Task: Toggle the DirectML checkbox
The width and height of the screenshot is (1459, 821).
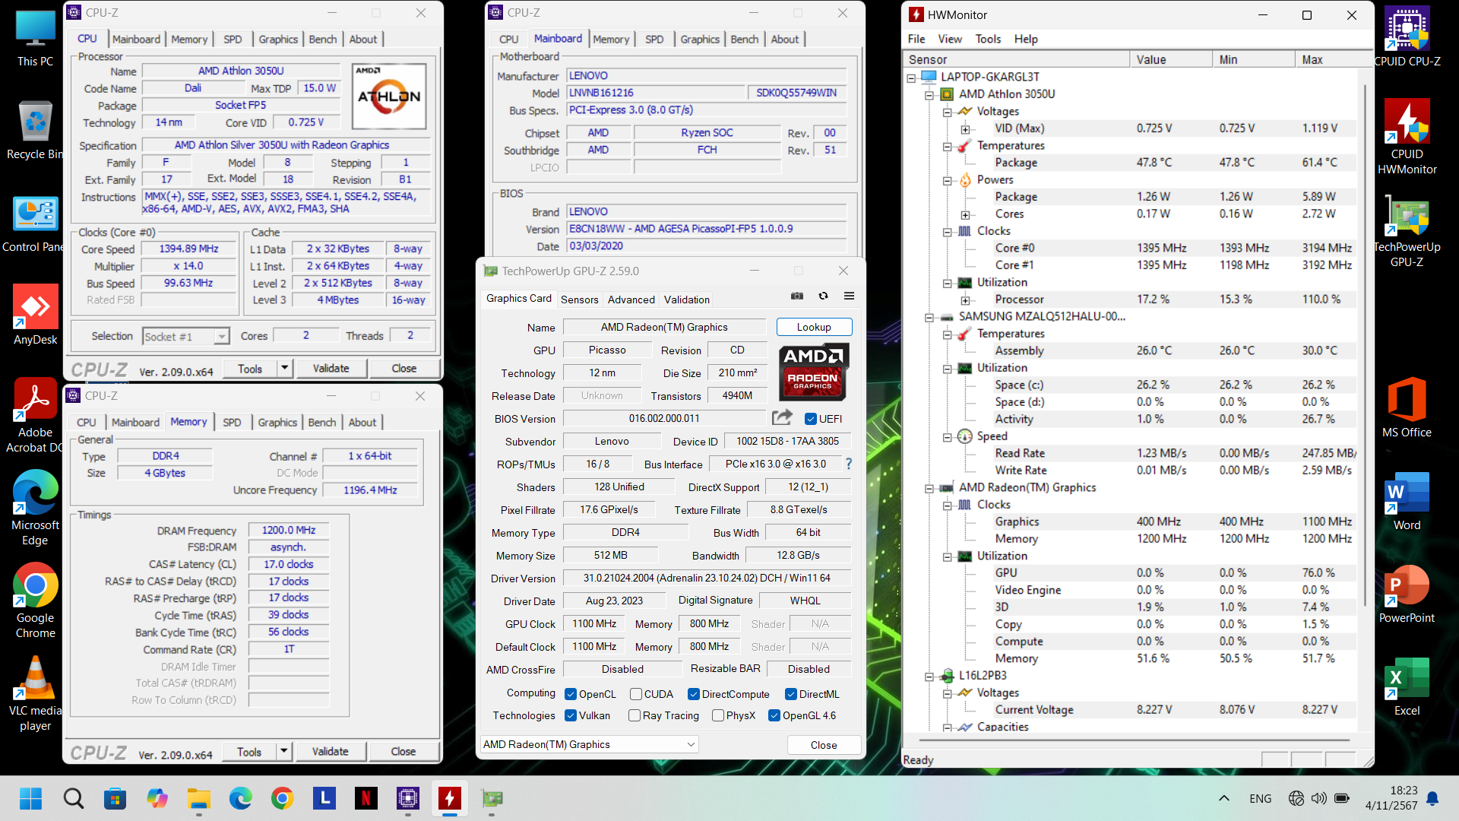Action: coord(791,694)
